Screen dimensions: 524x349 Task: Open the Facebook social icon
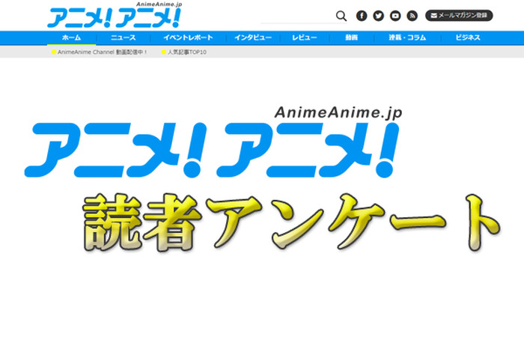pyautogui.click(x=362, y=16)
